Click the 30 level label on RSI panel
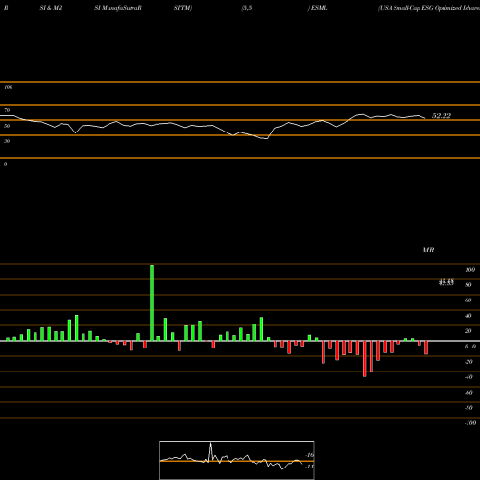This screenshot has height=480, width=480. [7, 141]
